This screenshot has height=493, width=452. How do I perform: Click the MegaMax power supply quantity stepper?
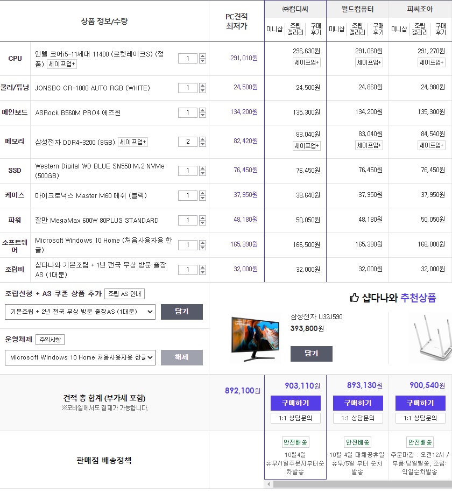click(x=203, y=221)
